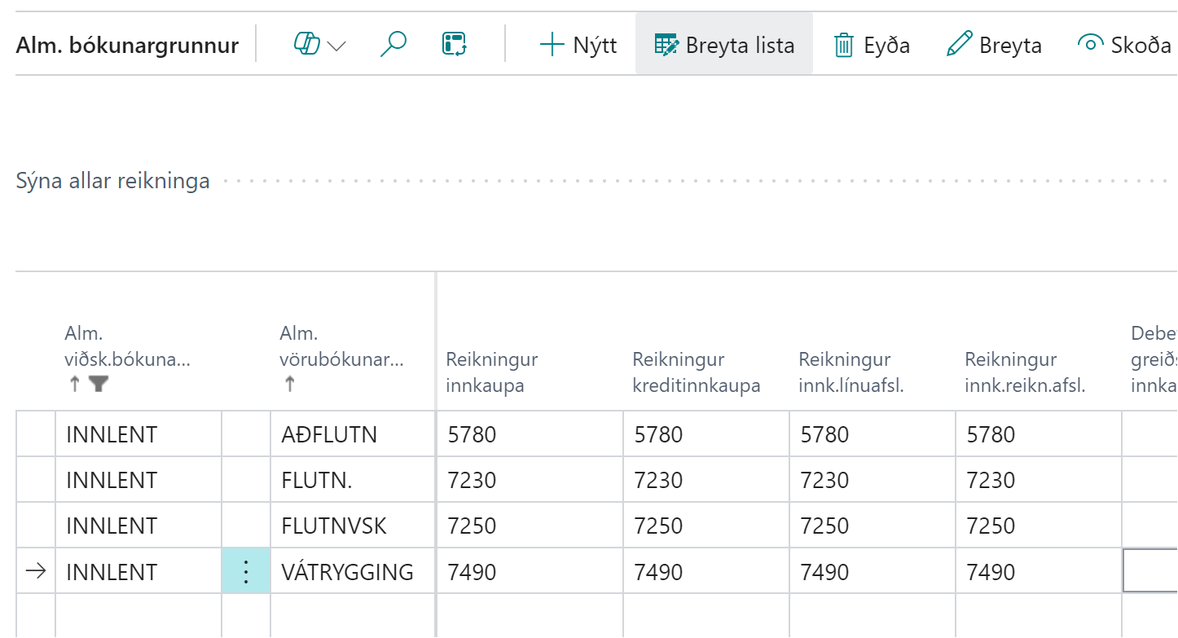
Task: Click the Copilot icon in toolbar
Action: [x=306, y=44]
